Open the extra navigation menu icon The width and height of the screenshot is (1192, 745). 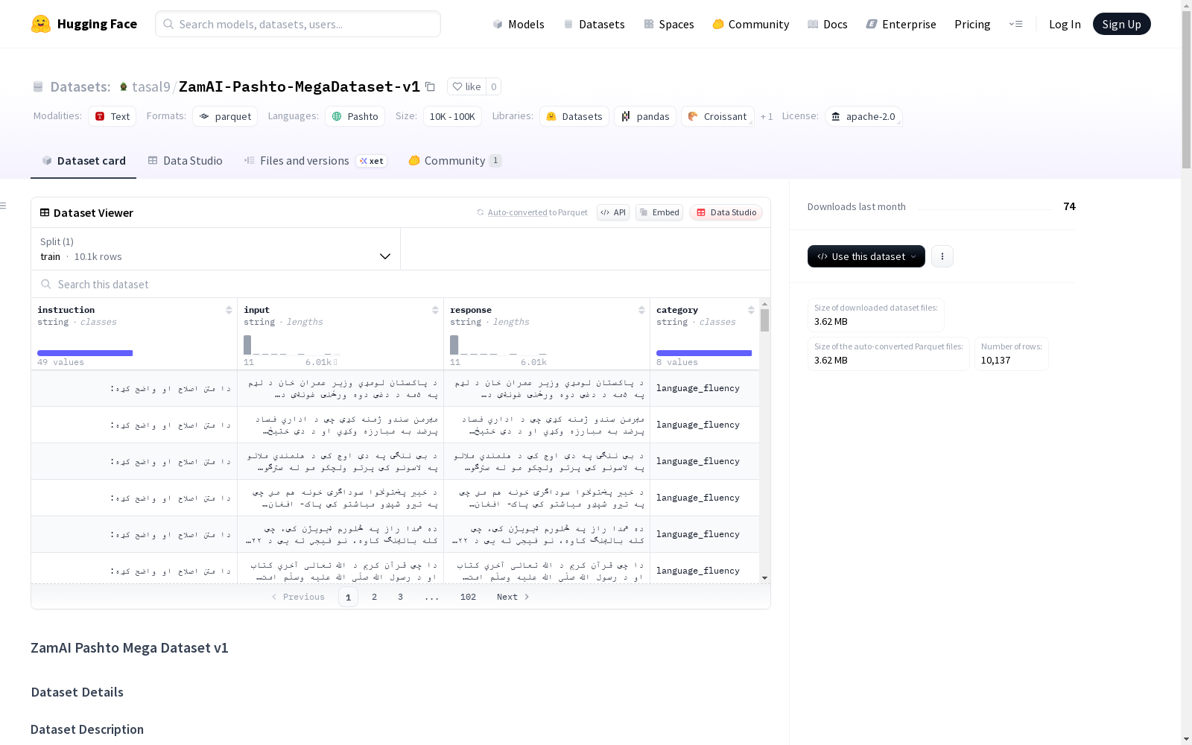[x=1015, y=24]
